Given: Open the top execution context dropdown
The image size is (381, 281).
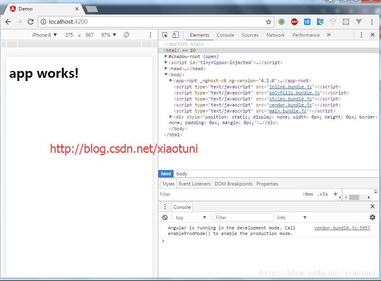Looking at the screenshot, I should 191,217.
